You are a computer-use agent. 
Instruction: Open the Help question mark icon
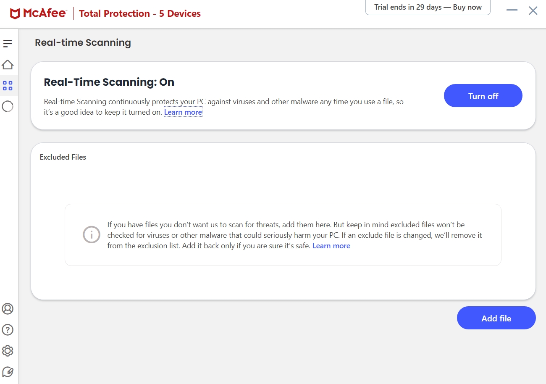pos(8,330)
